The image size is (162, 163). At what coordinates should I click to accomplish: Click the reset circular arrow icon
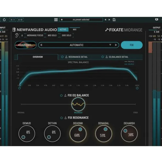point(4,20)
